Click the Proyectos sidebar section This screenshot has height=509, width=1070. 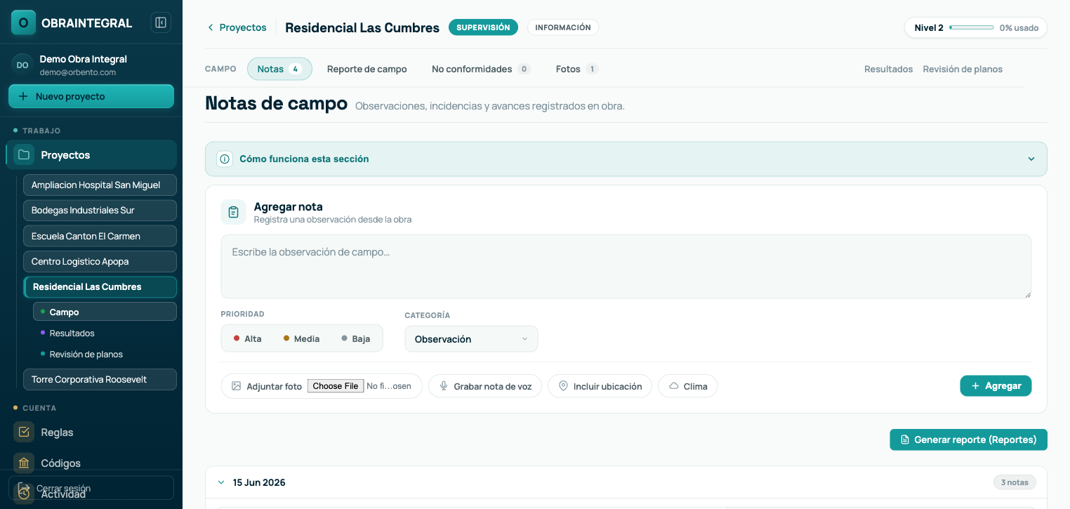pyautogui.click(x=91, y=154)
